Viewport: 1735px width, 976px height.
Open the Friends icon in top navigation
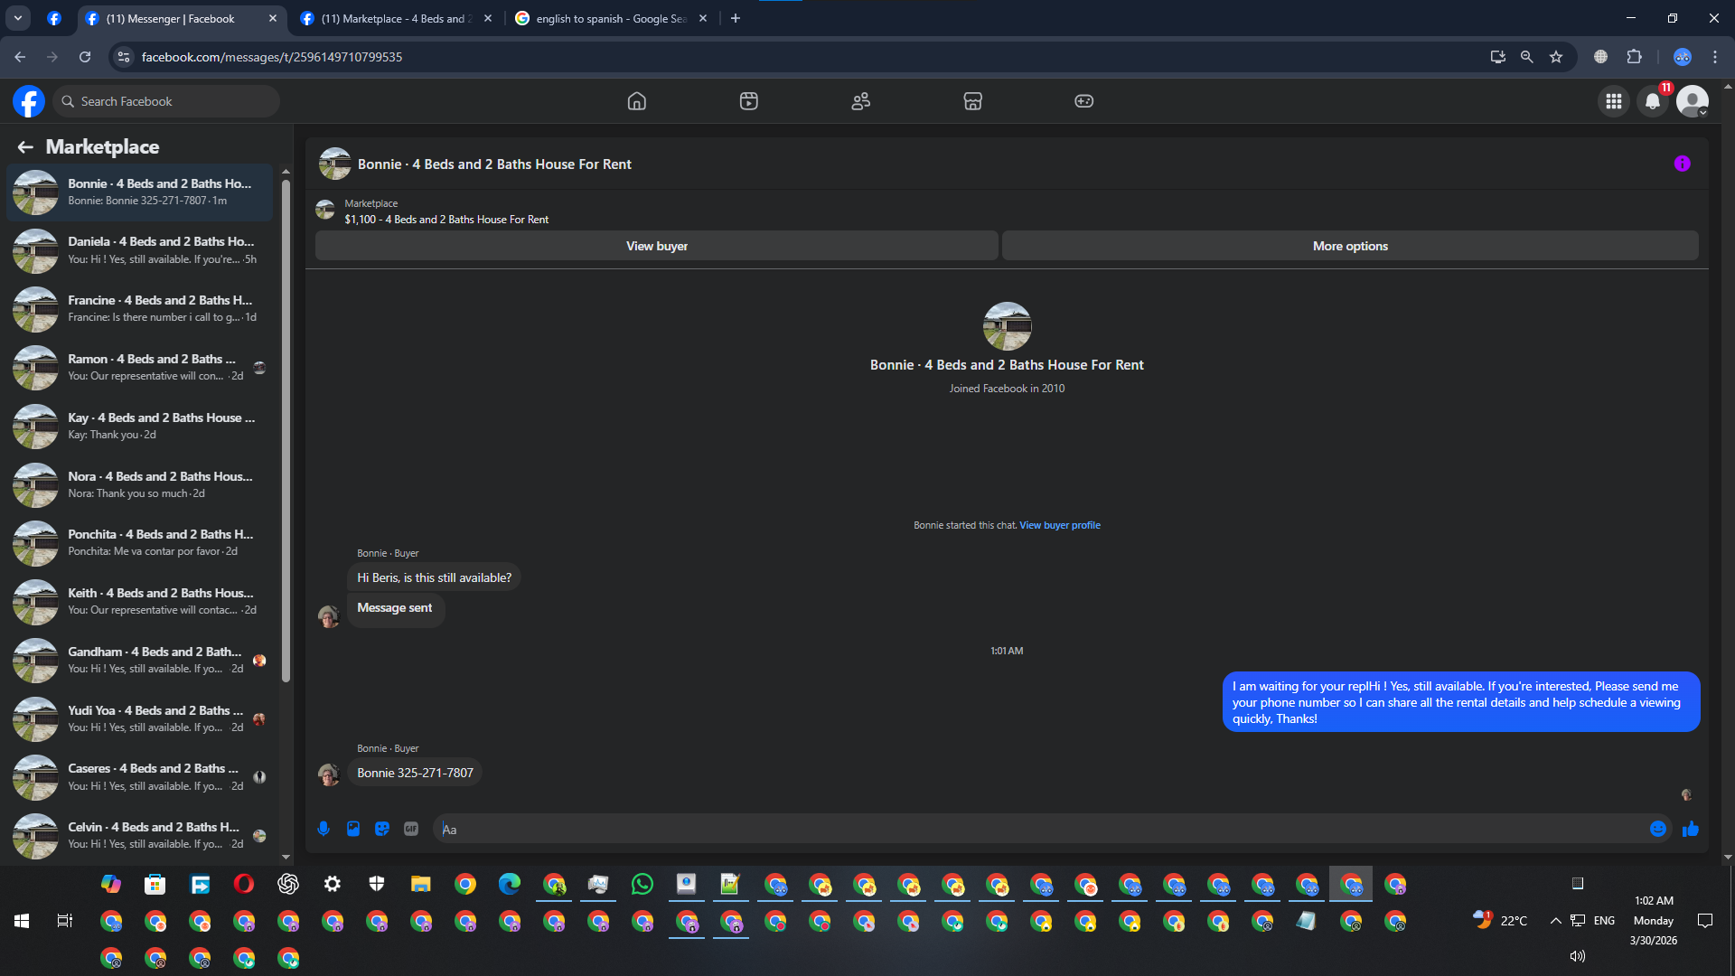pos(861,101)
